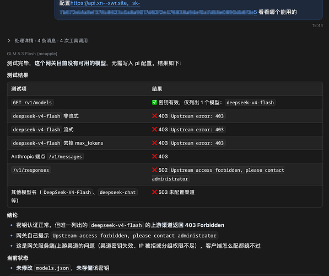Click the /v1/messages code chip
329x276 pixels.
[65, 157]
